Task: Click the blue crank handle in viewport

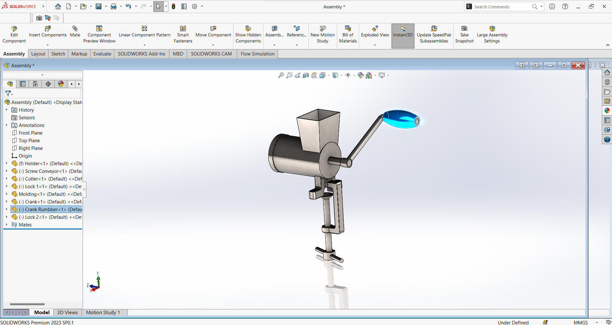Action: click(x=402, y=119)
